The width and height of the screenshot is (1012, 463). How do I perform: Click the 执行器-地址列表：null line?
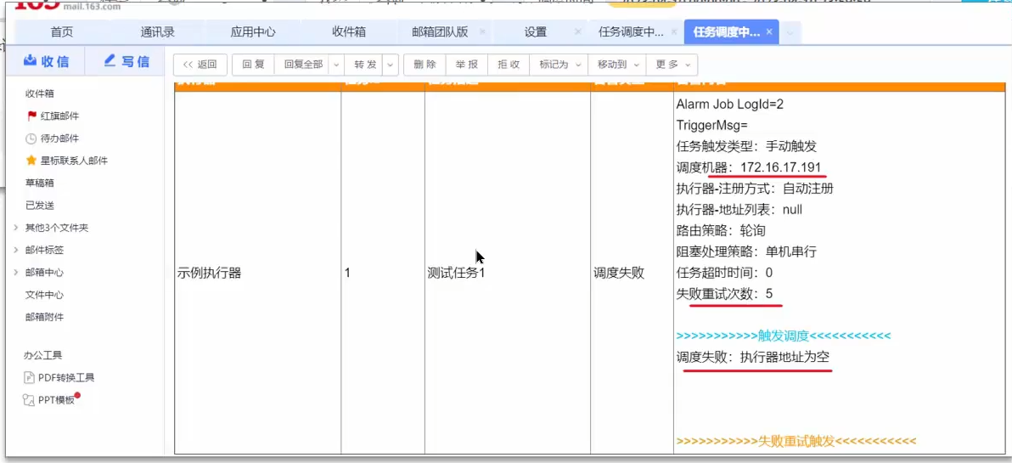[x=739, y=210]
